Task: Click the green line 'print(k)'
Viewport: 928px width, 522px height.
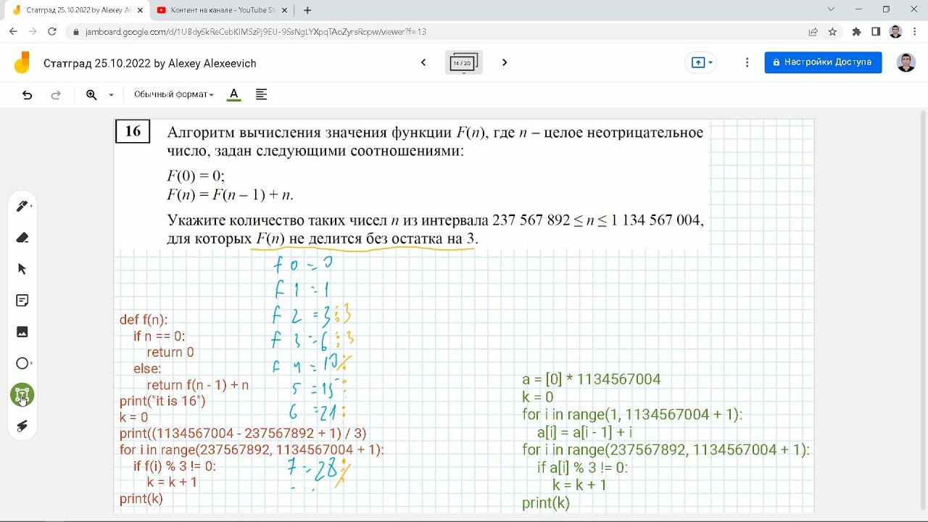Action: click(x=546, y=503)
